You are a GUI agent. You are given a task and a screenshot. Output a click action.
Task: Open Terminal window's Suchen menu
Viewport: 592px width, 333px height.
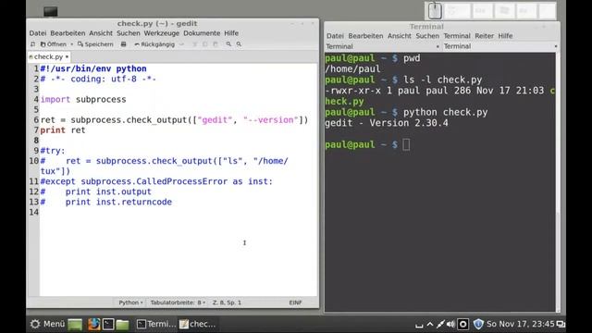[427, 36]
